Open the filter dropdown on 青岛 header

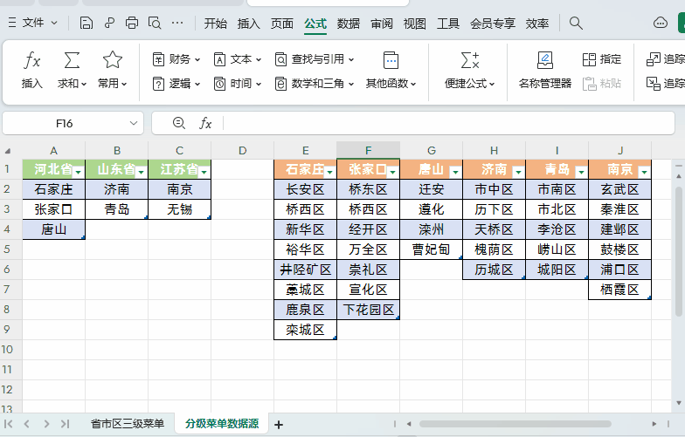click(x=582, y=173)
